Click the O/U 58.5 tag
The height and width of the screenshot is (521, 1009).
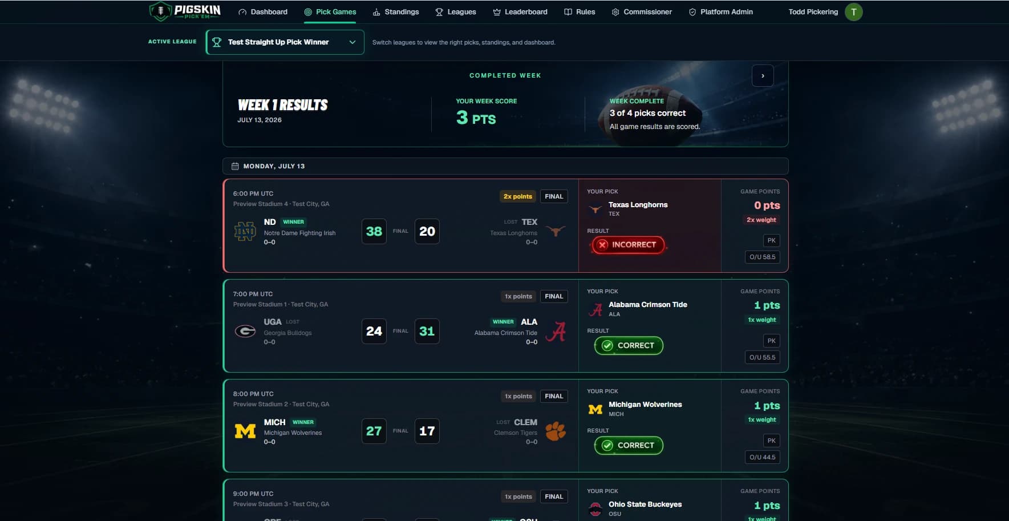[763, 257]
